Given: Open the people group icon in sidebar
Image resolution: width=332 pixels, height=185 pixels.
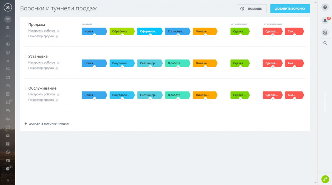Looking at the screenshot, I should pyautogui.click(x=8, y=119).
